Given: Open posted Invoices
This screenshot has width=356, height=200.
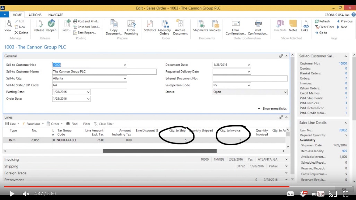Looking at the screenshot, I should point(215,26).
